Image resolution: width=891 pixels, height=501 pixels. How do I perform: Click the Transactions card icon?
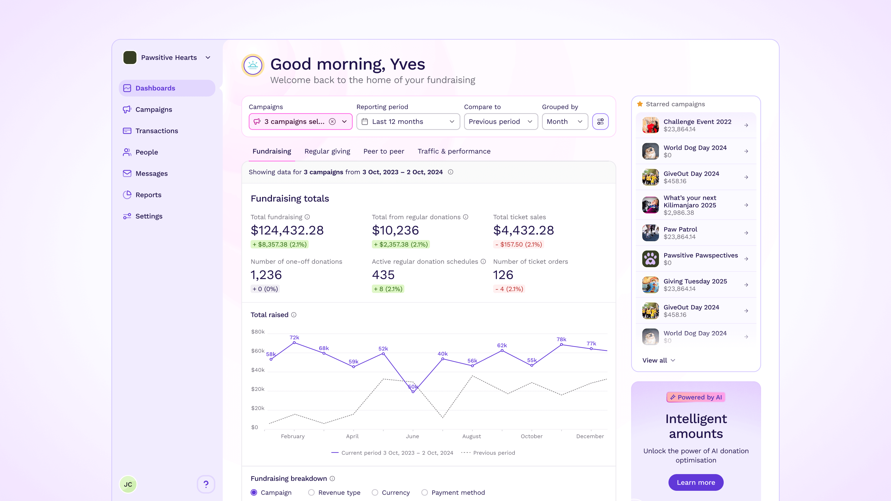(x=127, y=131)
